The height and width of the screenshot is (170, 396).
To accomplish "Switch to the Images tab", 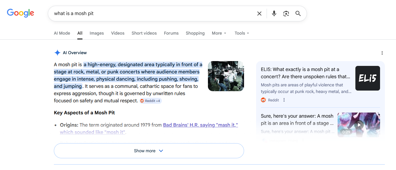I will point(97,33).
